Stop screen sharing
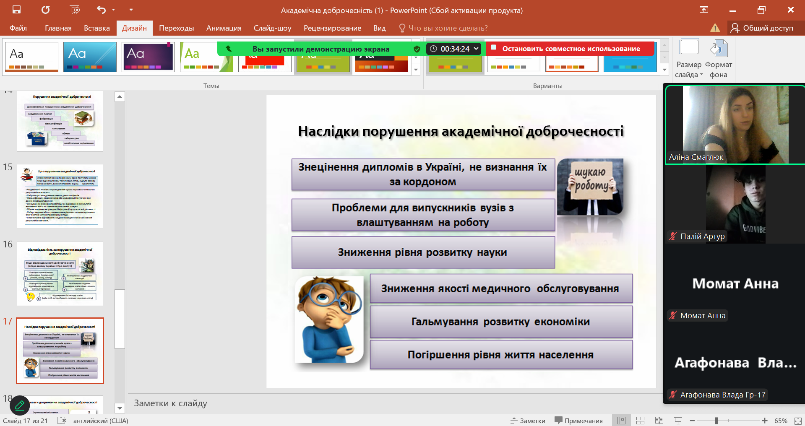This screenshot has height=426, width=805. pos(571,49)
